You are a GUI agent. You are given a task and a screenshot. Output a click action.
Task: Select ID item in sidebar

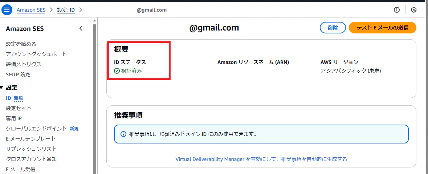coord(8,98)
